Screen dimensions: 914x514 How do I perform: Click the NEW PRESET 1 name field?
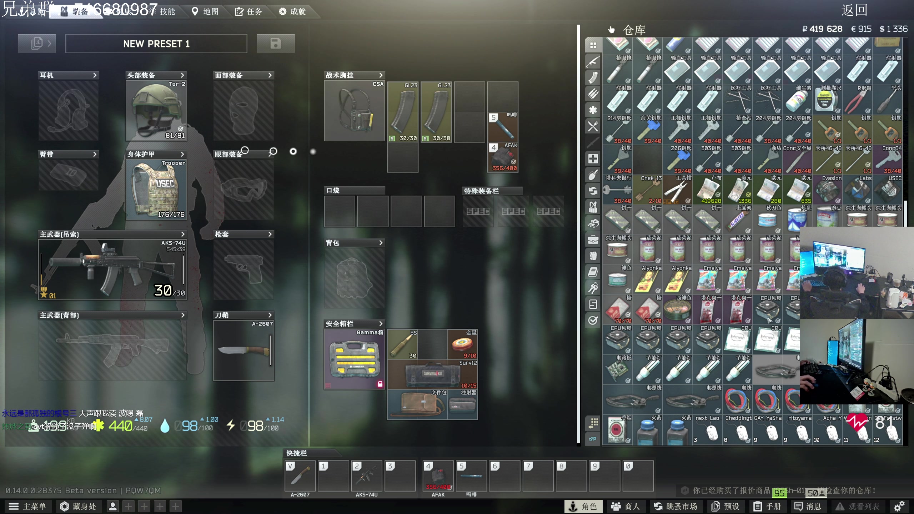[x=156, y=44]
